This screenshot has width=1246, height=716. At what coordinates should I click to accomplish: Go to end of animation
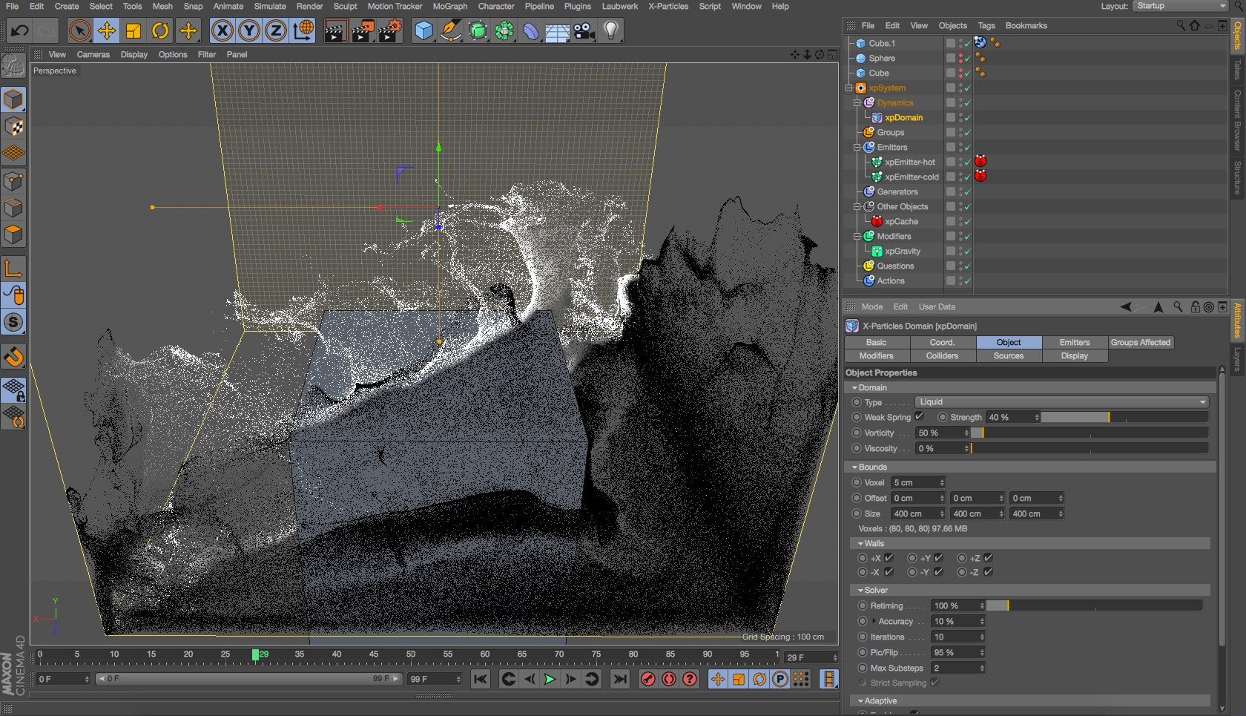[620, 679]
